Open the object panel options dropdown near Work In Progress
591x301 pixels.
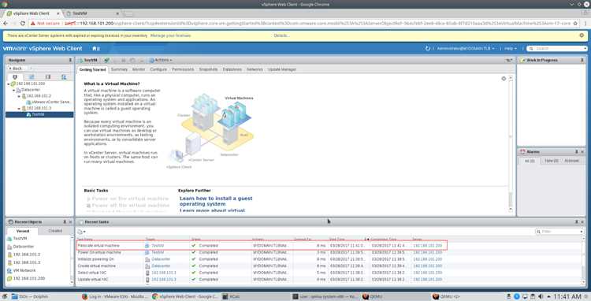tap(510, 60)
